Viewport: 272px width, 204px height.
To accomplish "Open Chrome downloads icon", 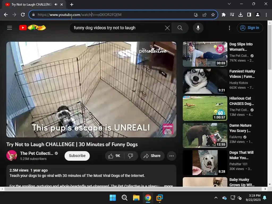I will tap(241, 15).
